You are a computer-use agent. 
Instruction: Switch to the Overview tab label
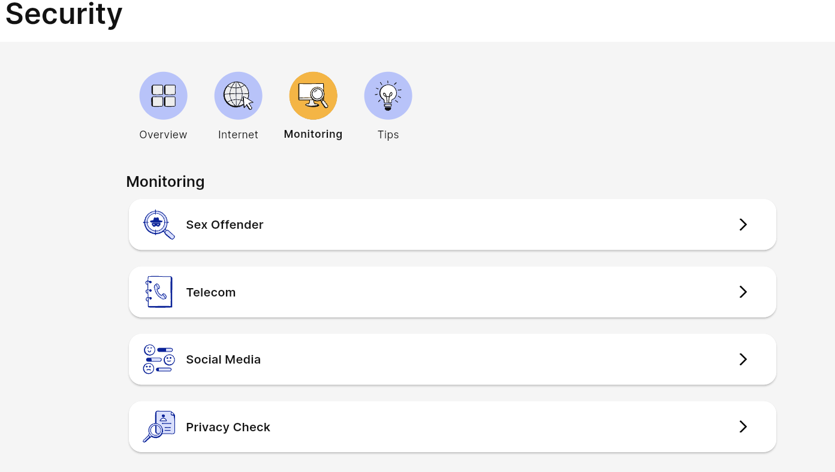(x=163, y=135)
